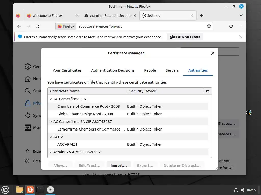Collapse the AC Camerfirma S.A. group
Viewport: 261px width, 195px height.
click(x=51, y=99)
